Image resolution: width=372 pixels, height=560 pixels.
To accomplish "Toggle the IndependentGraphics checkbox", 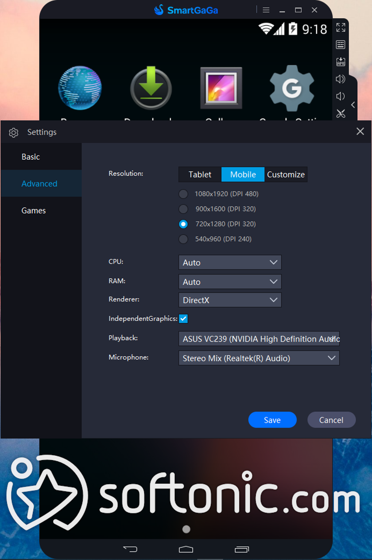I will [x=183, y=319].
